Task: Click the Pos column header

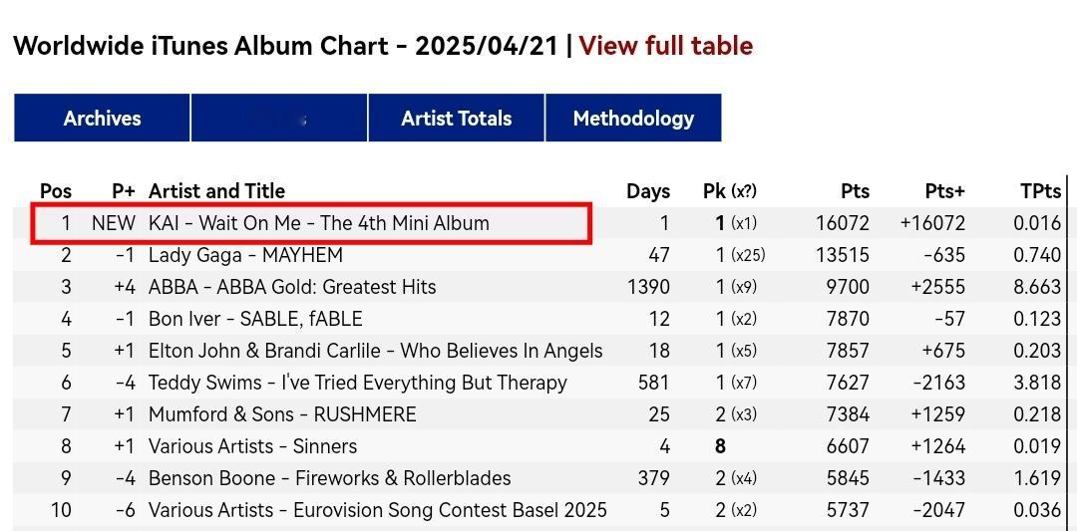Action: (56, 190)
